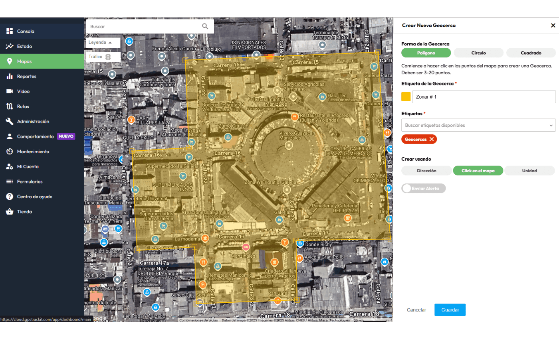Viewport: 559px width, 339px height.
Task: Open Reportes in the sidebar
Action: pos(42,76)
